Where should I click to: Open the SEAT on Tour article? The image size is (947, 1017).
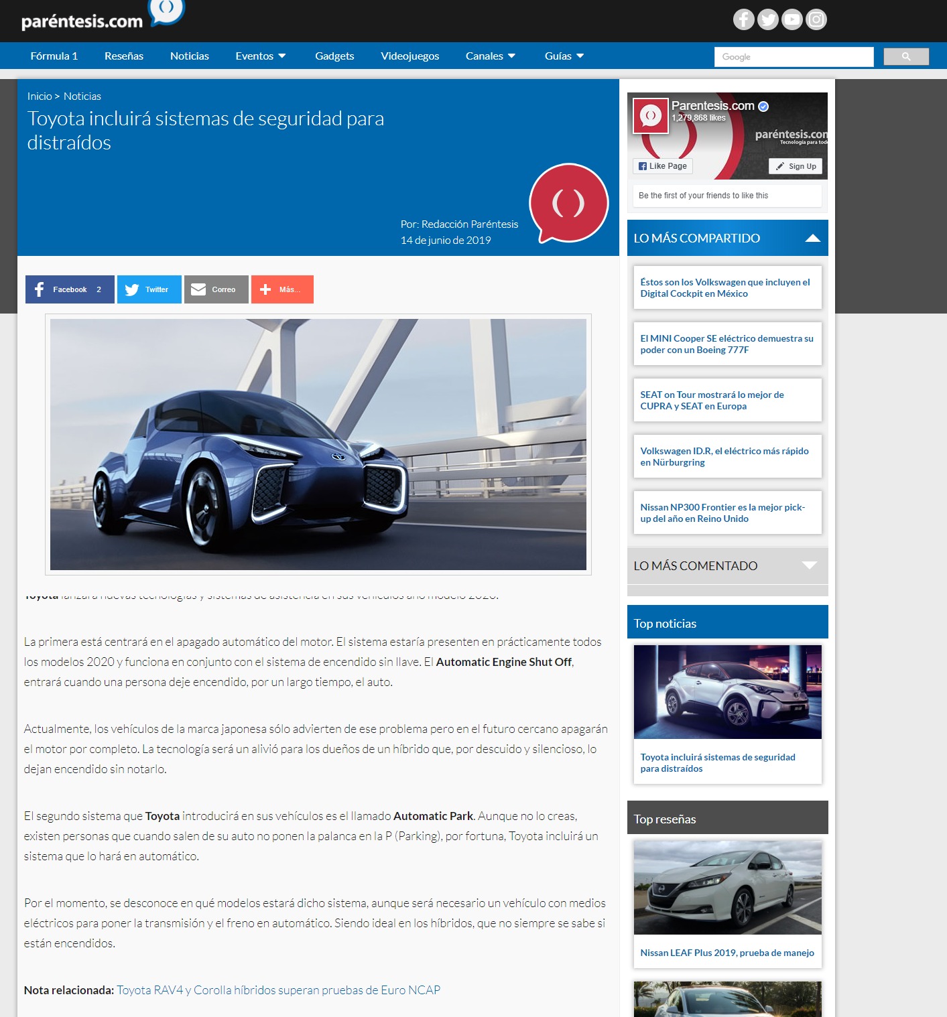[728, 400]
